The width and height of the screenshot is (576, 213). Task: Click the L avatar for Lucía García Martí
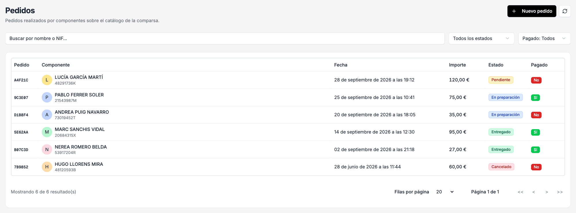tap(47, 80)
